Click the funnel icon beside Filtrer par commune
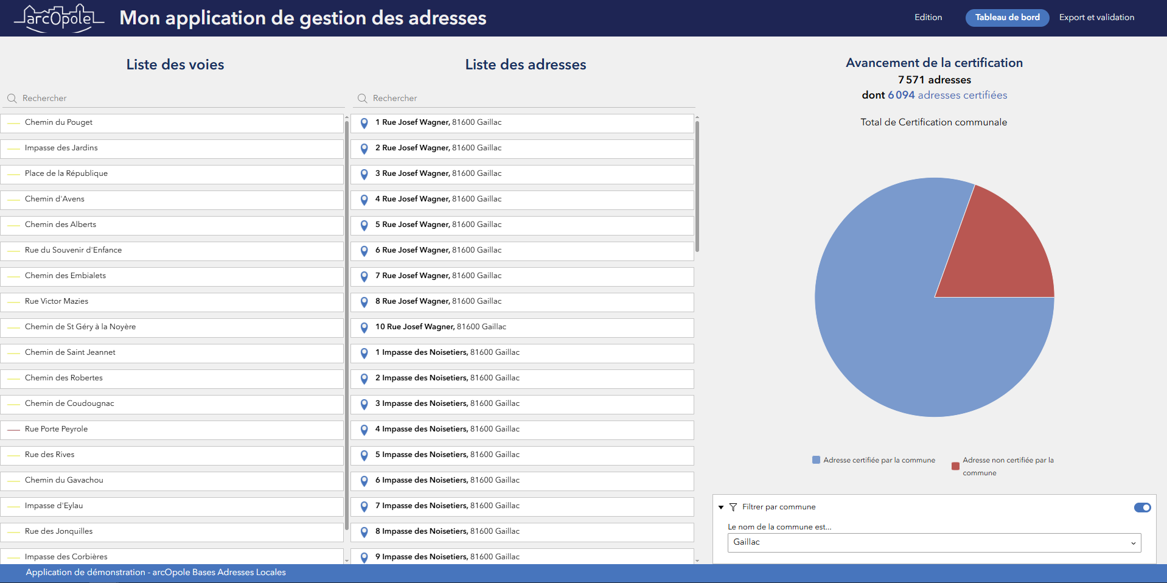Screen dimensions: 1167x583 click(x=733, y=507)
